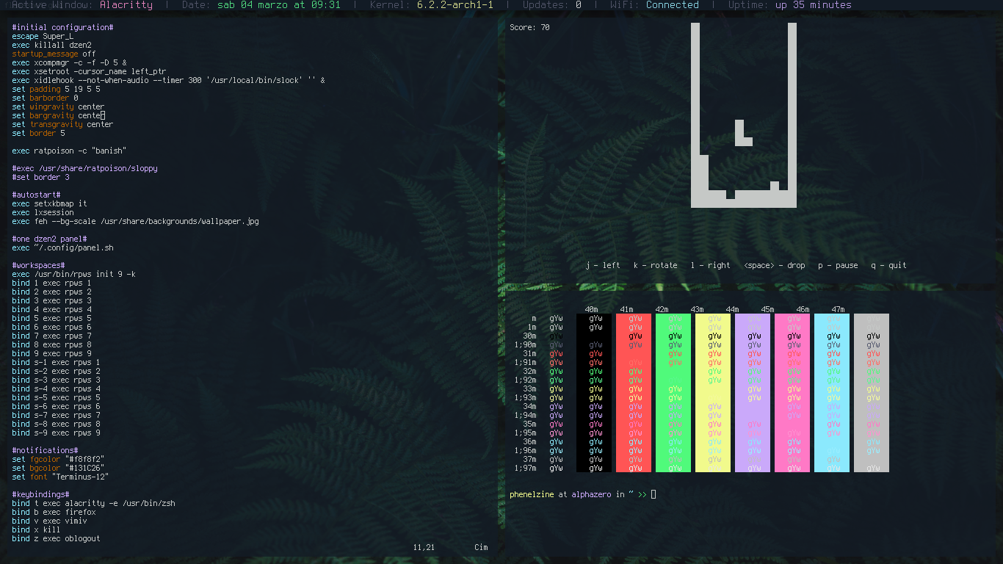The image size is (1003, 564).
Task: Click the "set barborder 0" line
Action: (45, 98)
